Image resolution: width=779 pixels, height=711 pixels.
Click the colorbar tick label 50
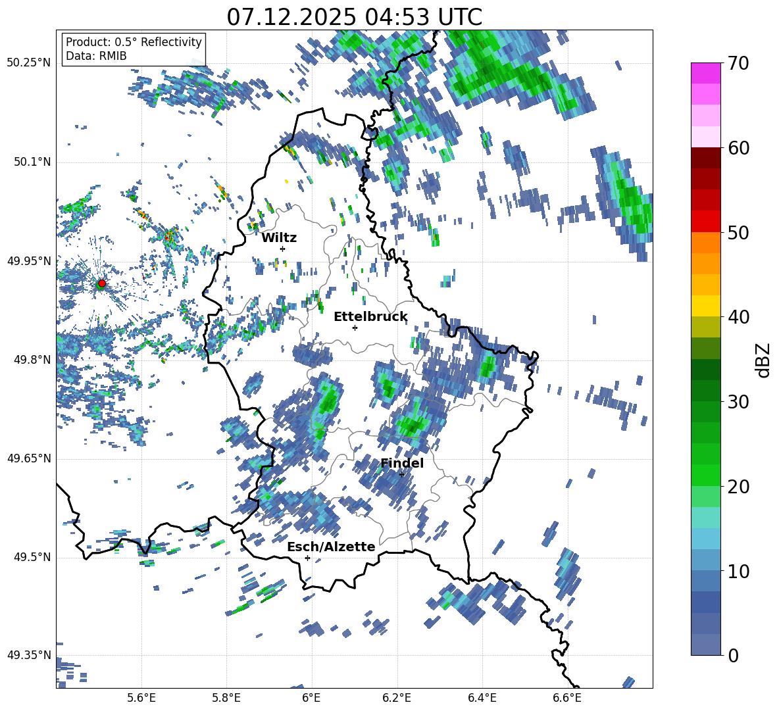coord(738,232)
